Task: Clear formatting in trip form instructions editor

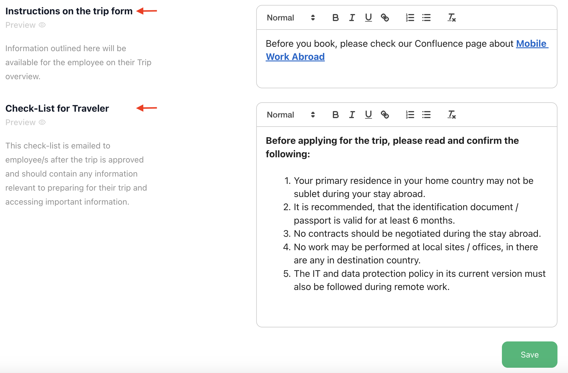Action: [452, 18]
